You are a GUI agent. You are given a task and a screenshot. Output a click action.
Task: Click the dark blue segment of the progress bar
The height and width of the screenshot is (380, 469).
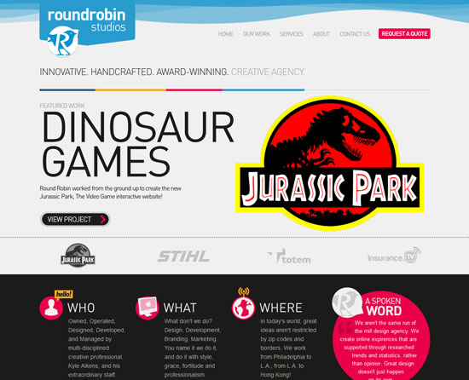[67, 89]
